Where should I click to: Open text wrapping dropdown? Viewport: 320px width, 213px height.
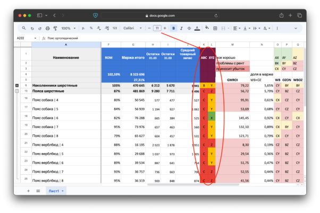257,28
